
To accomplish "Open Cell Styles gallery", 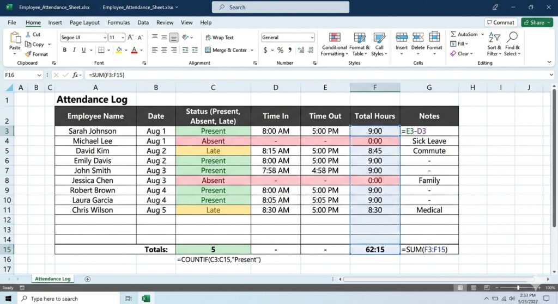I will [379, 45].
